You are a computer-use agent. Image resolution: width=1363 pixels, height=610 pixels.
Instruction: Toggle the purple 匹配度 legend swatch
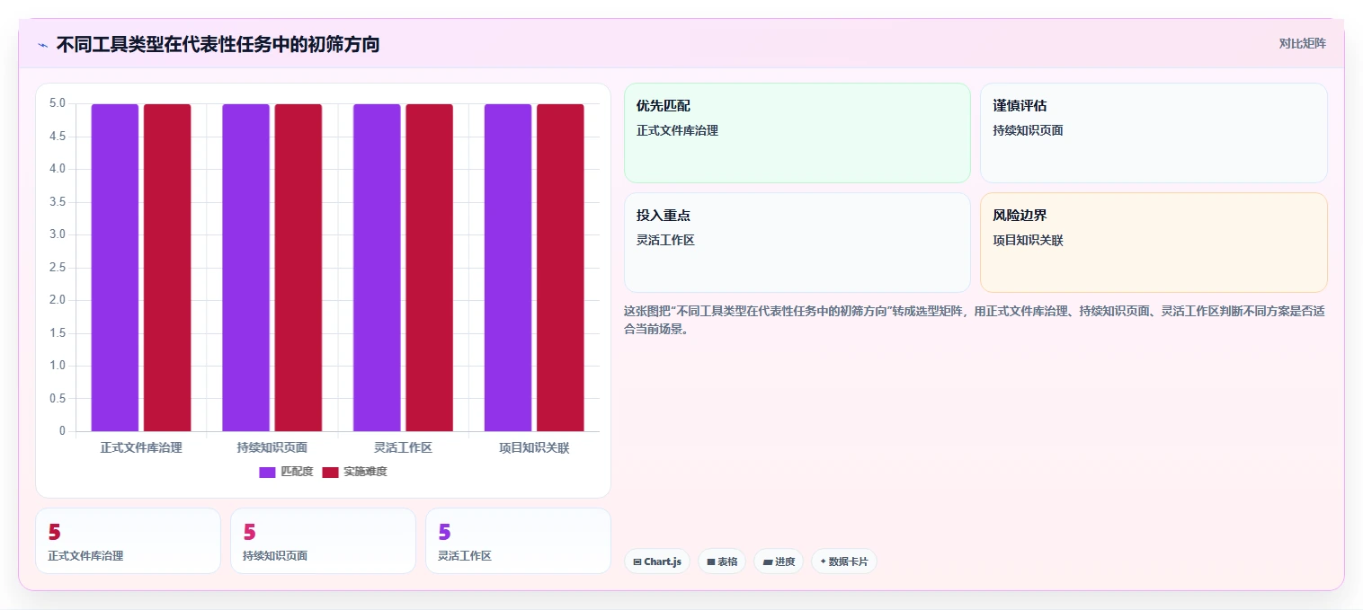tap(267, 472)
